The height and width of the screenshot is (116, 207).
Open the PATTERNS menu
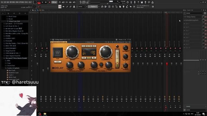tap(12, 2)
